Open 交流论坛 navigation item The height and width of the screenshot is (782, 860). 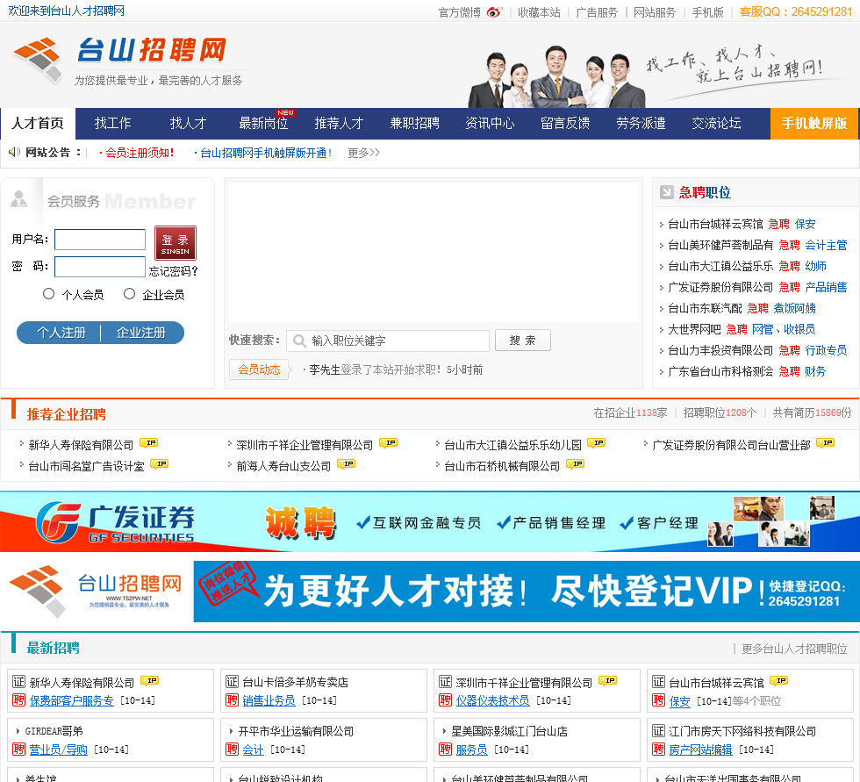(x=716, y=124)
